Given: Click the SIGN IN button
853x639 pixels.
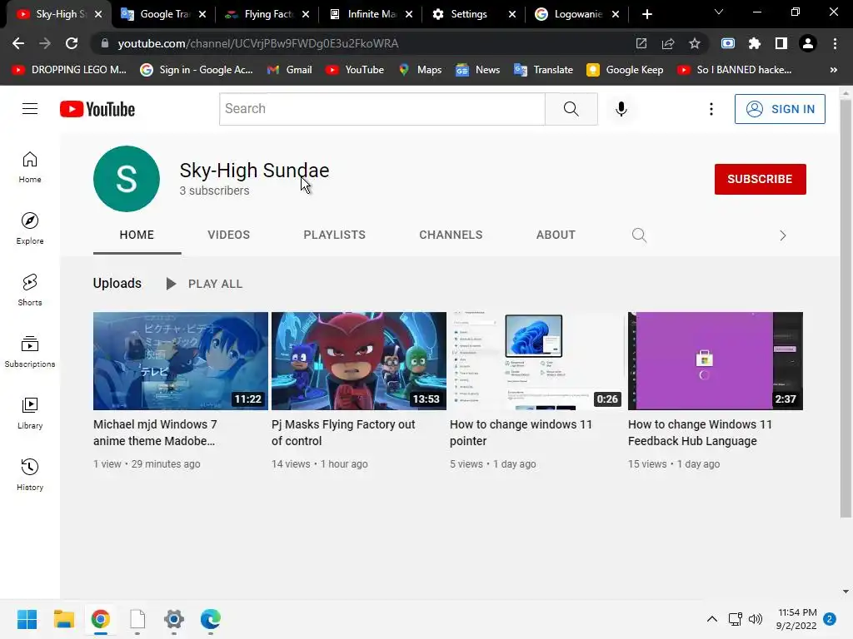Looking at the screenshot, I should tap(780, 109).
